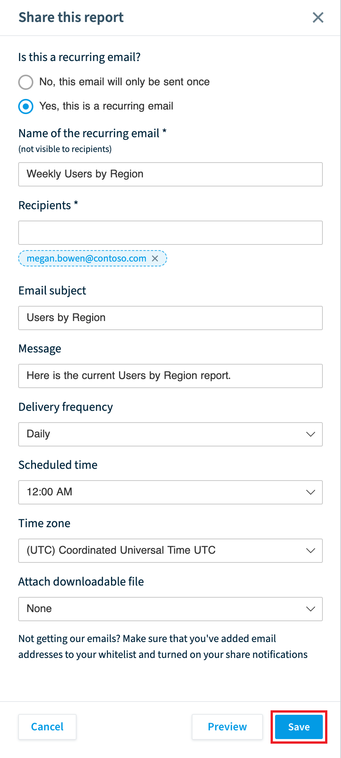Click '(not visible to recipients)' note
Screen dimensions: 341x758
[65, 149]
